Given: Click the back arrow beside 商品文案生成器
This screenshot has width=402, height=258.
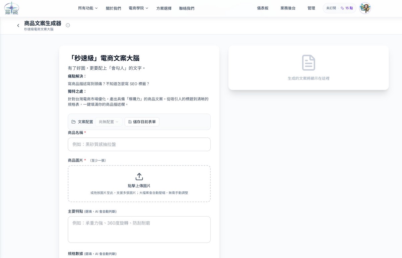Looking at the screenshot, I should point(18,25).
